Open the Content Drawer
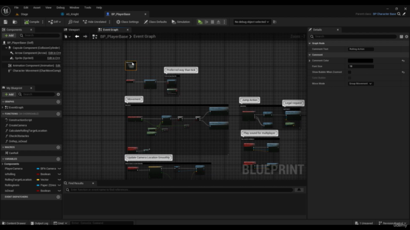 pyautogui.click(x=14, y=223)
